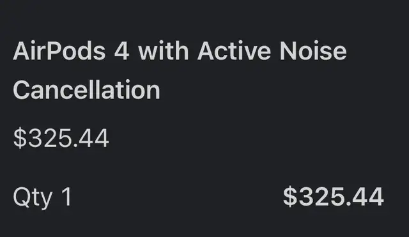The image size is (409, 237).
Task: Click the number 4 in product title
Action: 121,51
